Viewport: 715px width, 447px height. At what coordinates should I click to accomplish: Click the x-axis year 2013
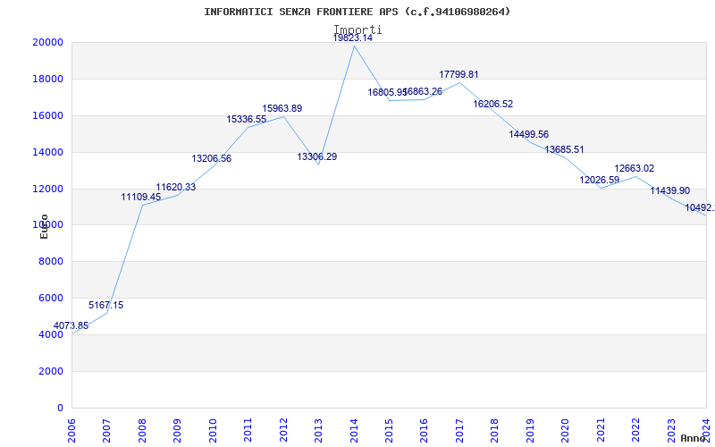[318, 430]
